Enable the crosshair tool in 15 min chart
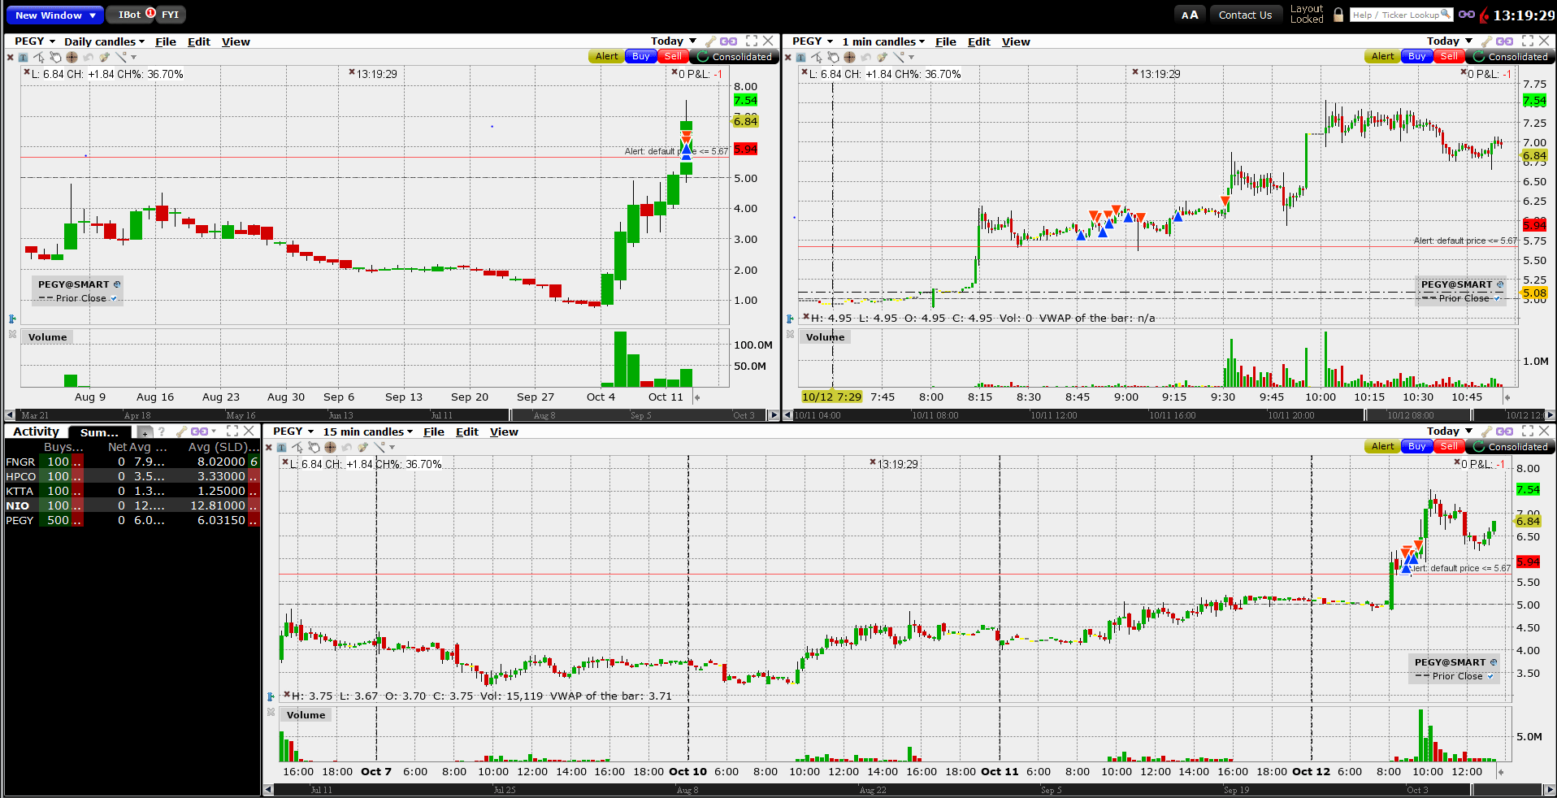1557x798 pixels. click(330, 447)
